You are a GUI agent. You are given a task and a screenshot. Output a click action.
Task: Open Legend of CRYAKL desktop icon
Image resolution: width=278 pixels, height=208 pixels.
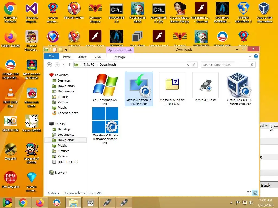tap(32, 153)
